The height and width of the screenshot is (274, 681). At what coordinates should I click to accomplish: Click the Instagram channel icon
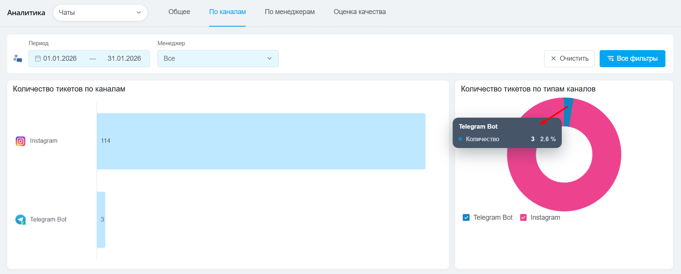[x=21, y=141]
